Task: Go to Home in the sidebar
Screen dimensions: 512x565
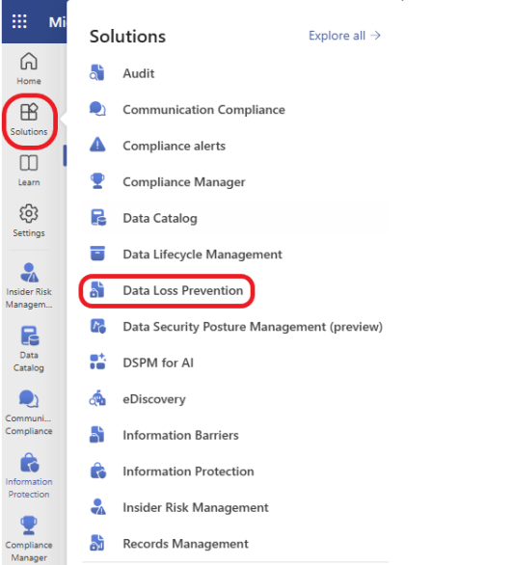Action: 29,68
